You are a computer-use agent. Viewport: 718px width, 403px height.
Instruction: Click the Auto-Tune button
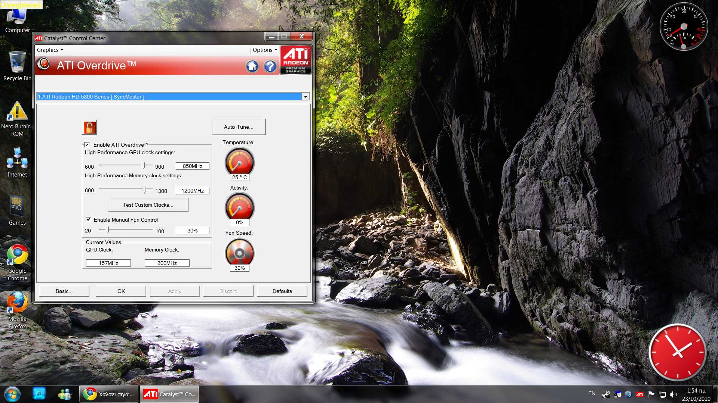coord(239,127)
